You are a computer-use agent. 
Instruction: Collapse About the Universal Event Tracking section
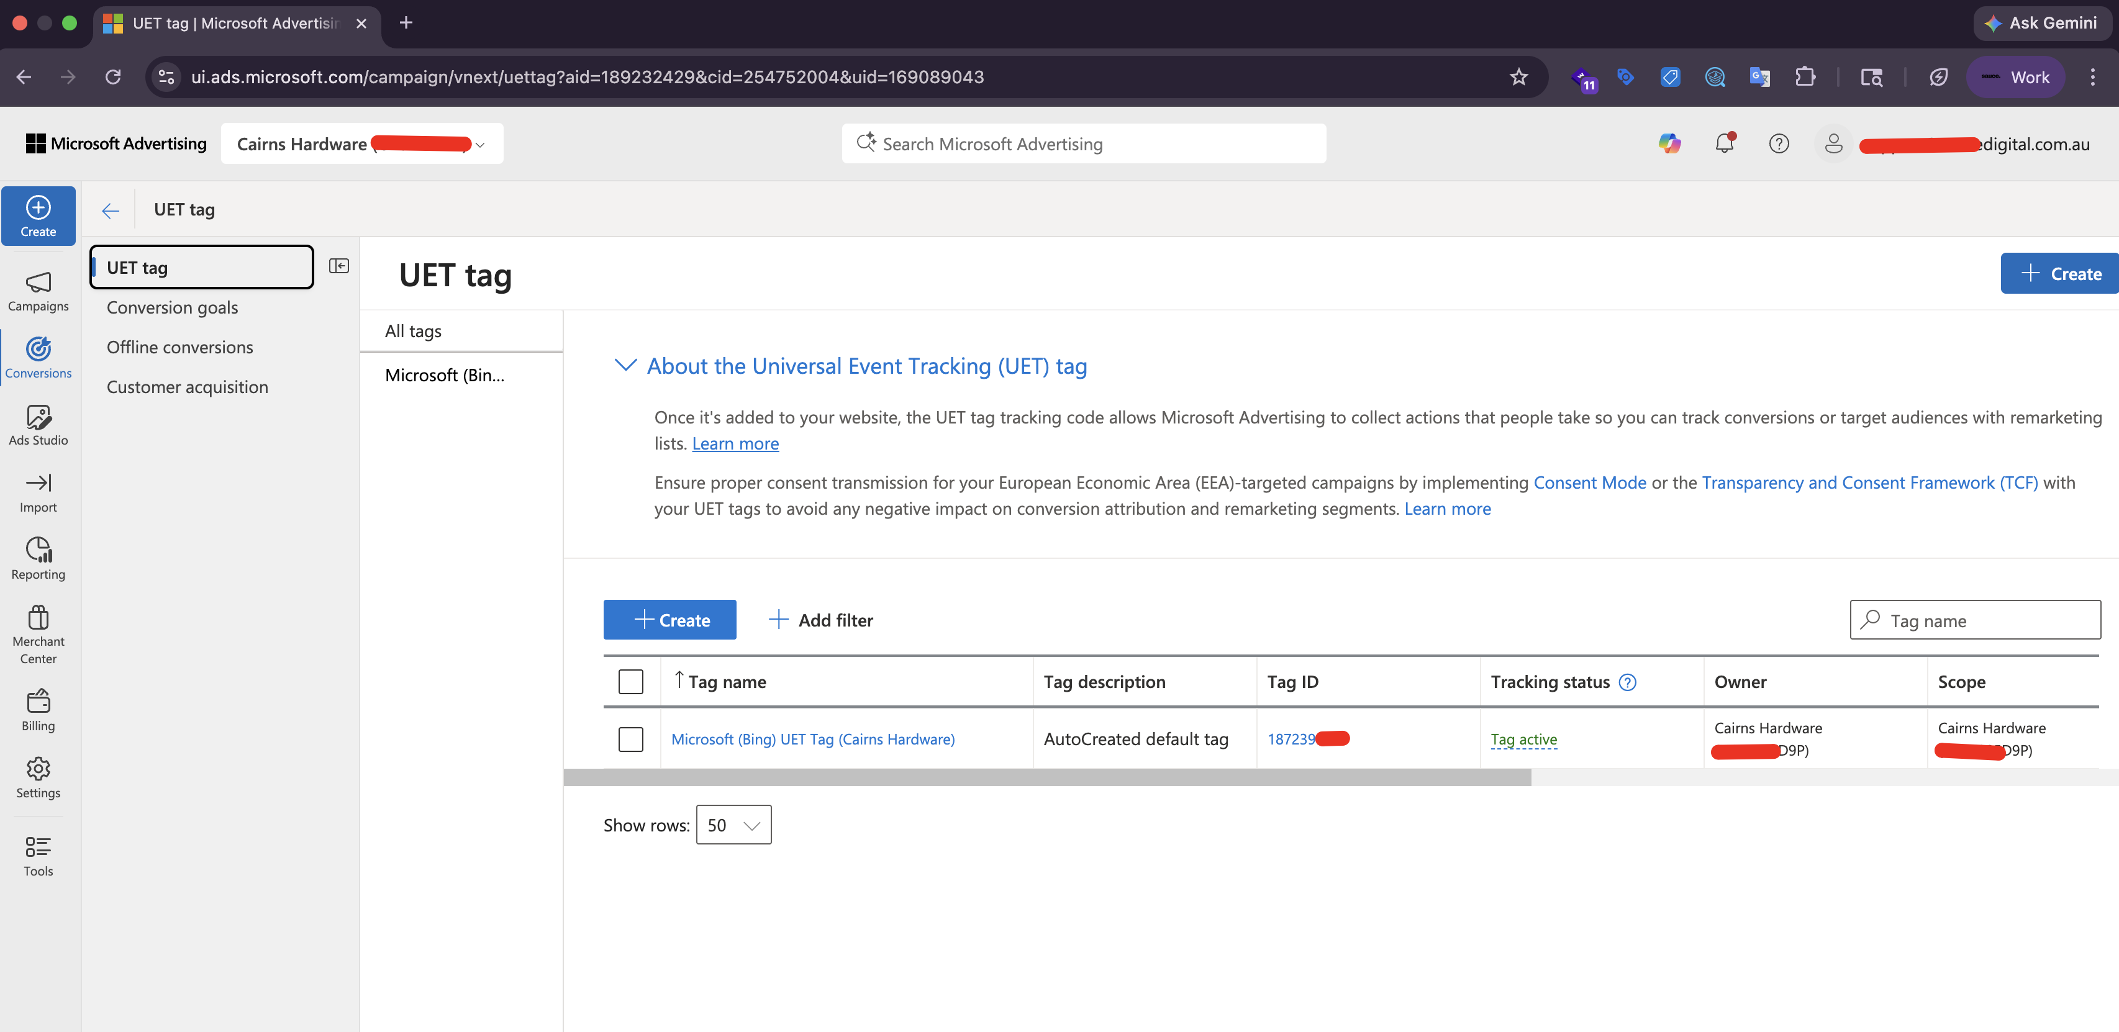[x=625, y=366]
